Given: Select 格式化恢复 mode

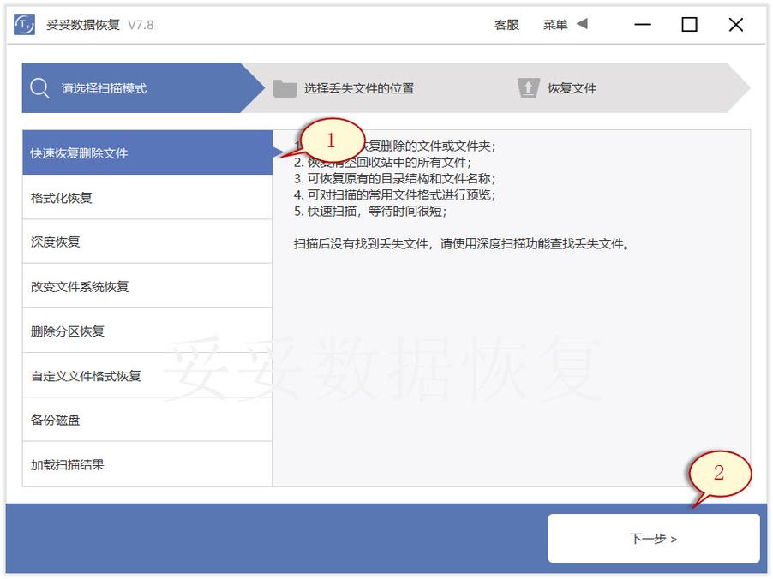Looking at the screenshot, I should tap(147, 198).
